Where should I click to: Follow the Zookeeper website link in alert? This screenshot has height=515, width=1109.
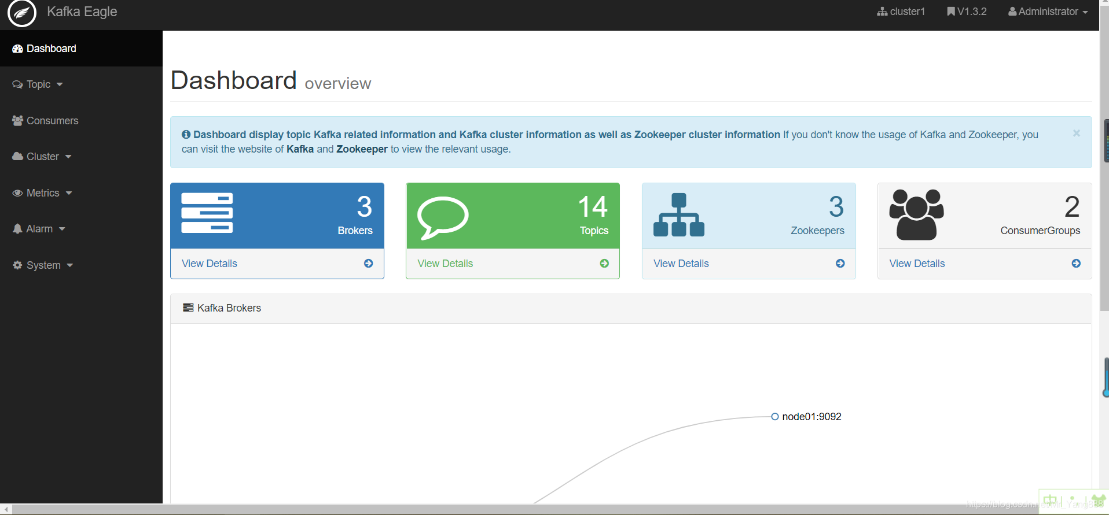[x=362, y=149]
